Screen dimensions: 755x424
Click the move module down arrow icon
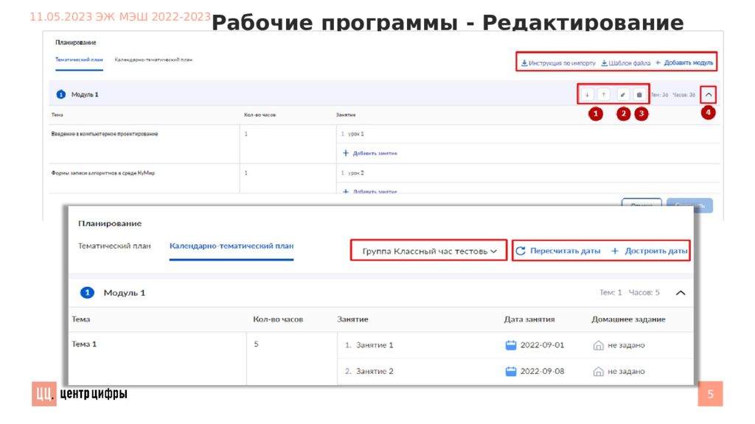tap(588, 94)
